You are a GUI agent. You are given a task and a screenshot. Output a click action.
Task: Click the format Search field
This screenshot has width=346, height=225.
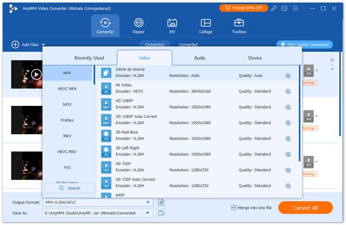[70, 188]
